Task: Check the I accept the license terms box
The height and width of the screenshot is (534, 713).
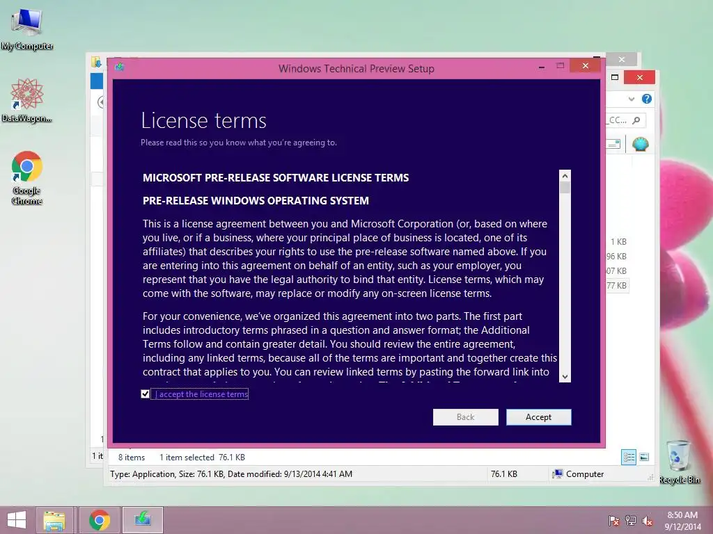Action: pyautogui.click(x=145, y=394)
